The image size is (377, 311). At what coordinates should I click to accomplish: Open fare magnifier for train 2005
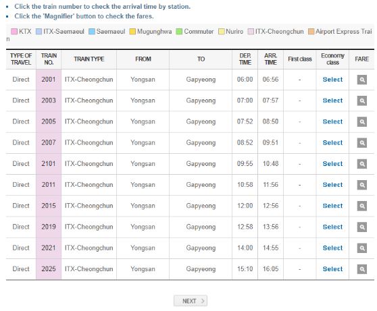click(x=362, y=121)
